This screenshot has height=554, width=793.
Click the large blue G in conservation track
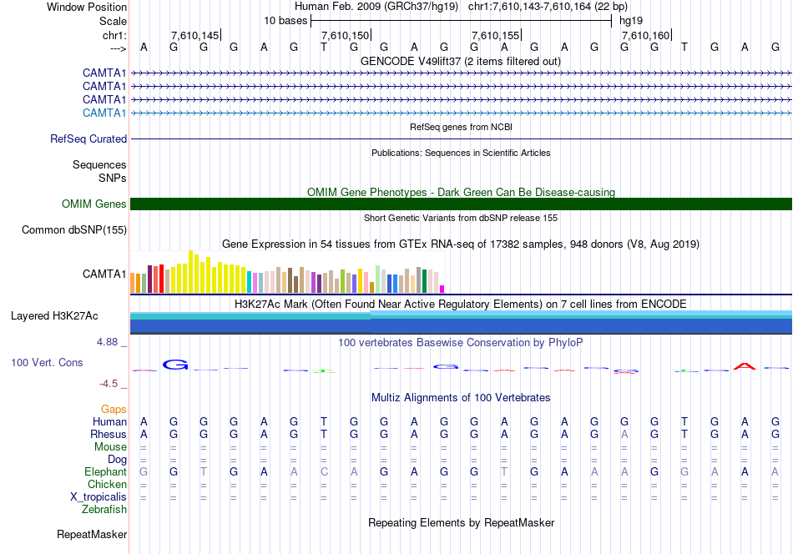tap(175, 364)
